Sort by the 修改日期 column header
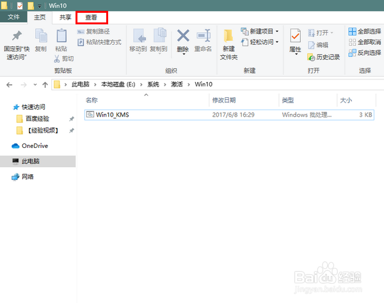The width and height of the screenshot is (384, 303). point(244,101)
